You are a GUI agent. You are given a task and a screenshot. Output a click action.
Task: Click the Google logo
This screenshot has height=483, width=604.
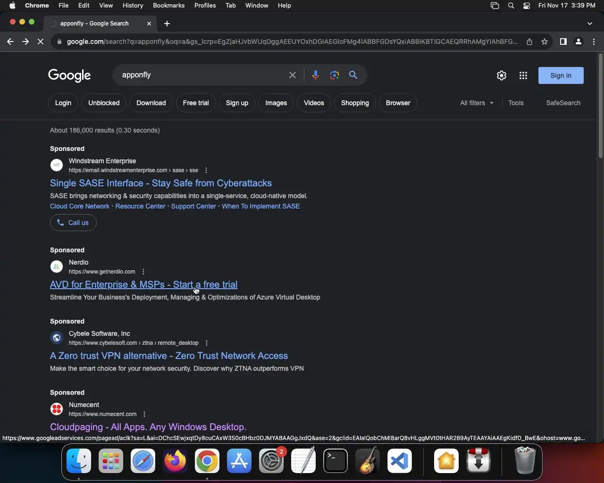click(69, 75)
